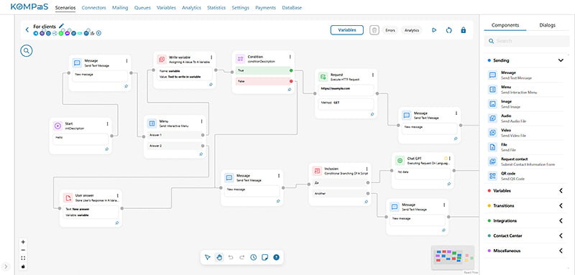
Task: Pin the Write variable node
Action: coord(211,85)
